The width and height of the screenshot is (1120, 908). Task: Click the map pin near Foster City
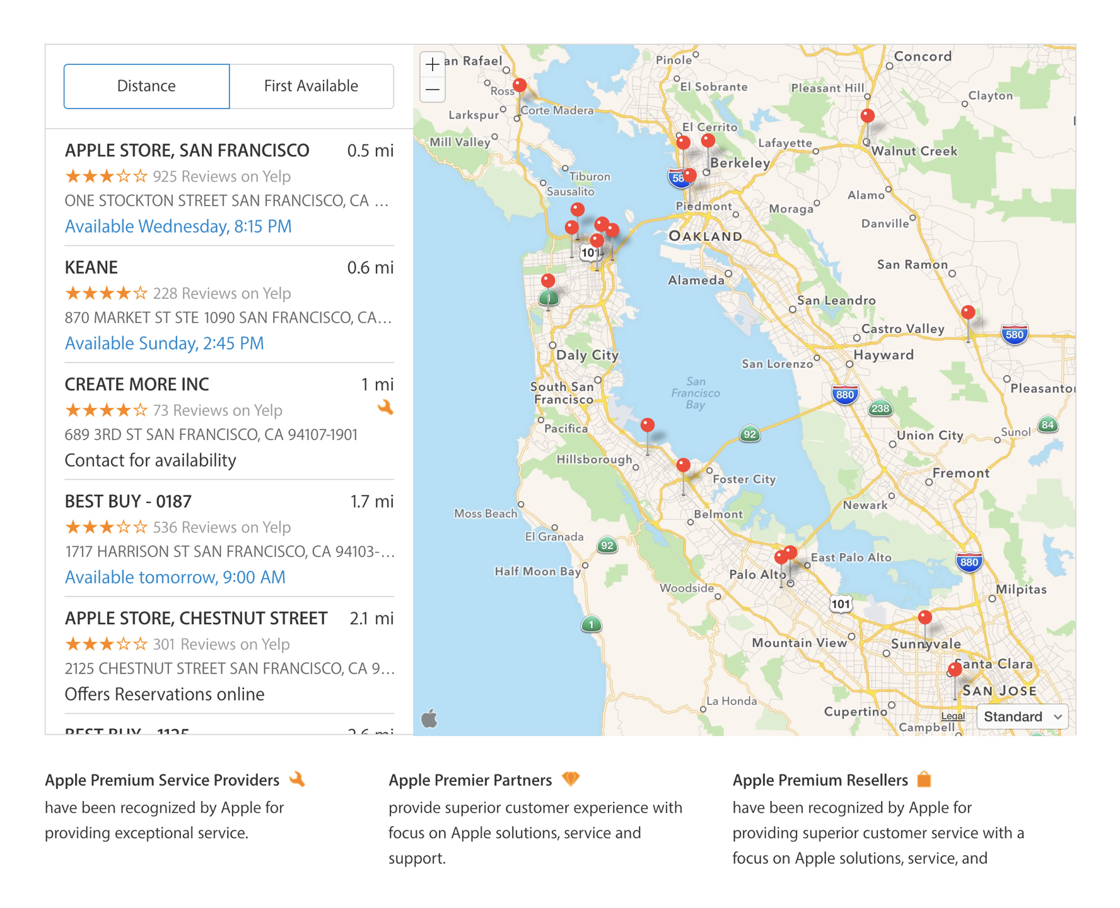683,466
